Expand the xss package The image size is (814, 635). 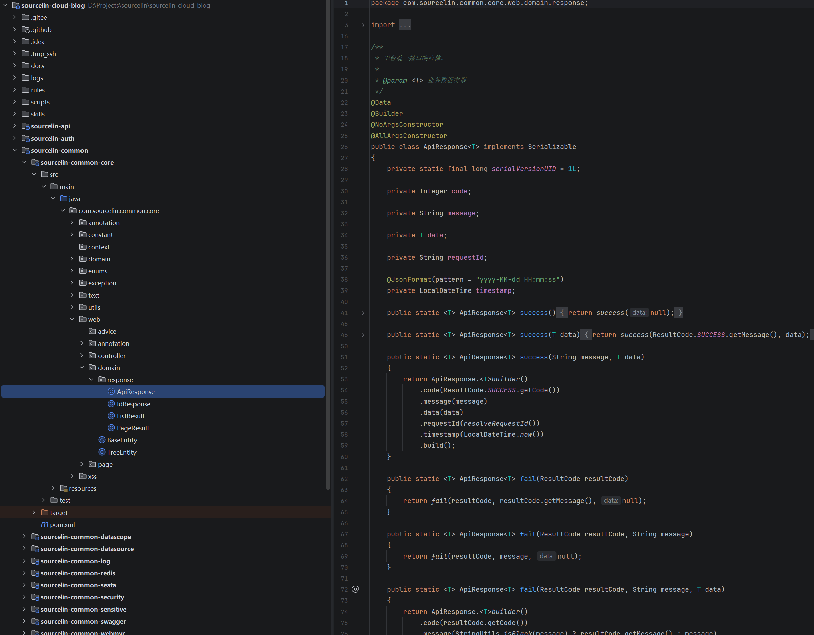(x=72, y=476)
